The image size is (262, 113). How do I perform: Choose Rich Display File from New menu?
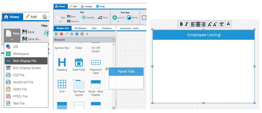click(x=26, y=61)
